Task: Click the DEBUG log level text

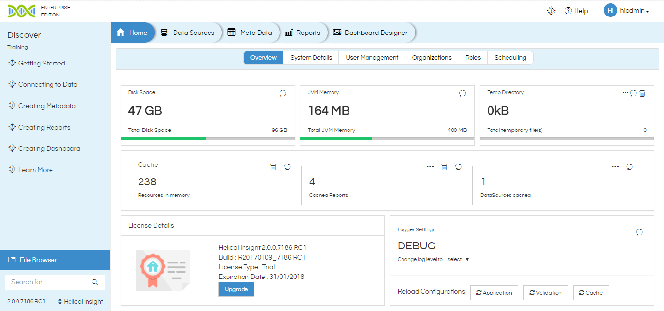Action: tap(417, 246)
